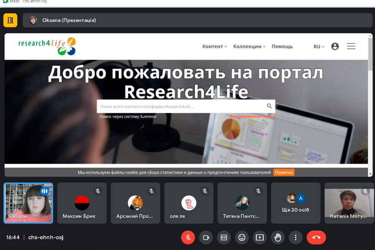Click muted mic icon on Арсений tile
375x250 pixels.
click(152, 191)
